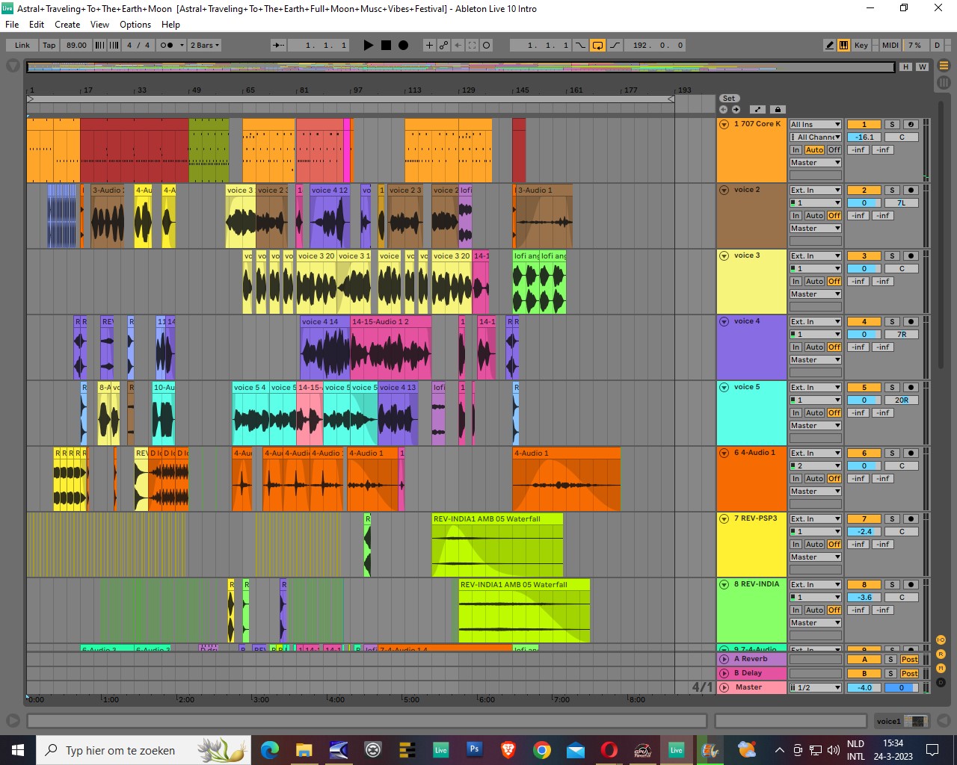This screenshot has width=957, height=765.
Task: Open the Options menu
Action: (x=135, y=25)
